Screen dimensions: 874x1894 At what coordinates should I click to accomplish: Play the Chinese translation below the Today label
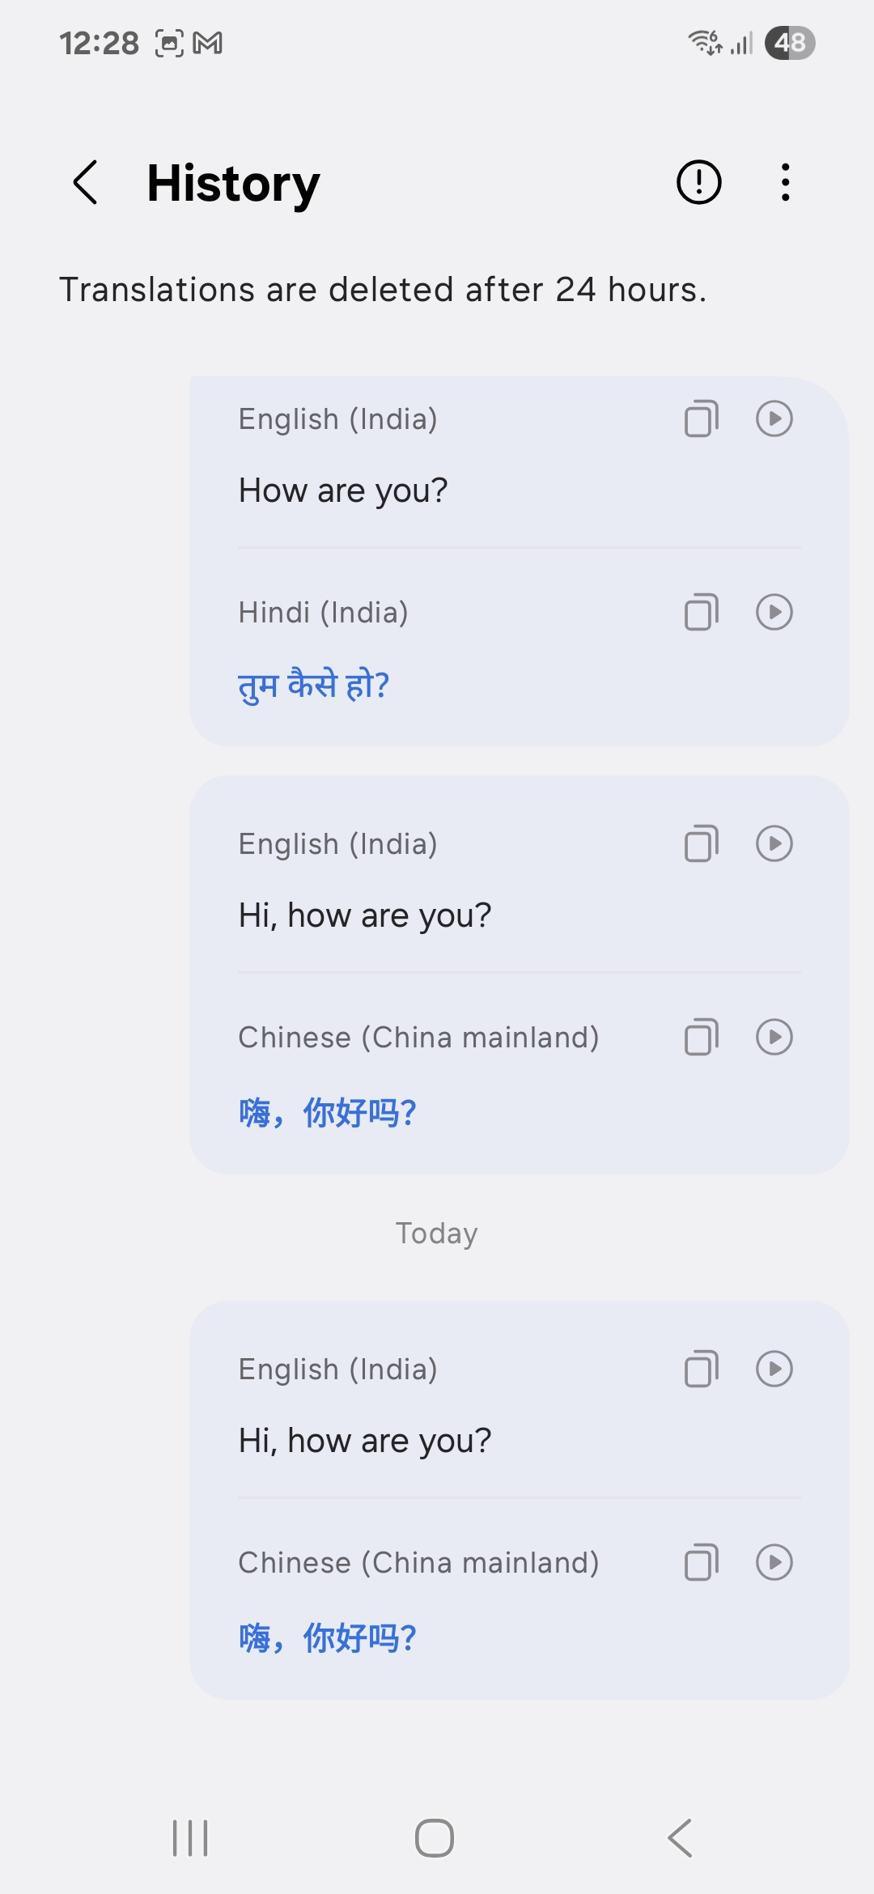point(774,1562)
